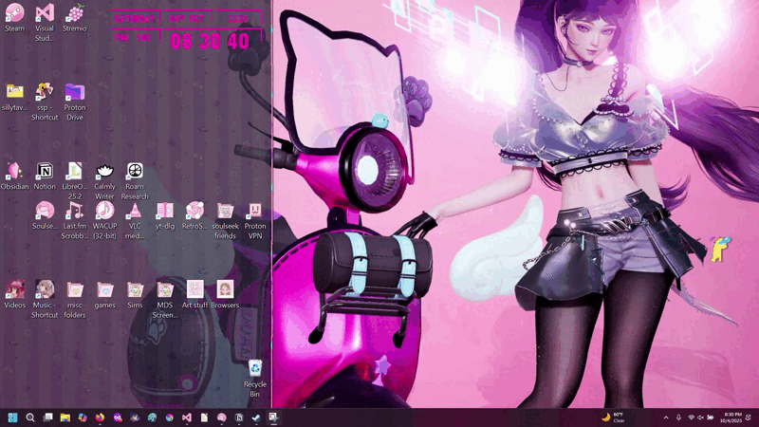Open the Windows Start menu
The height and width of the screenshot is (427, 759).
13,418
